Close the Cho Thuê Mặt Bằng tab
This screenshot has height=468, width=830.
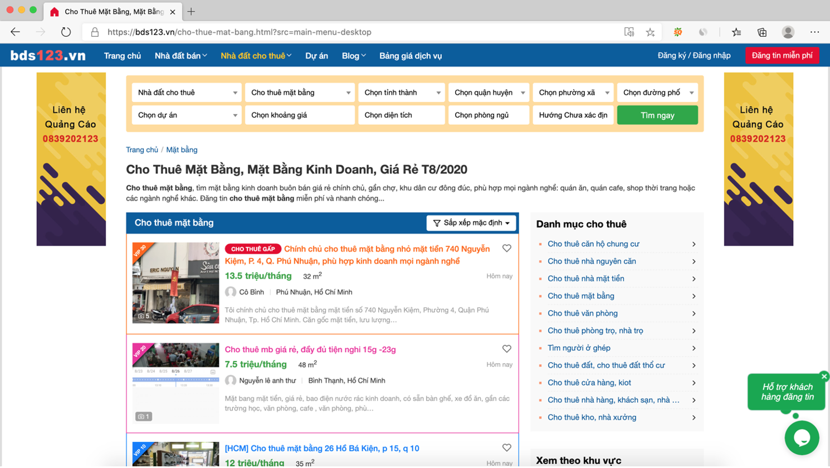172,12
